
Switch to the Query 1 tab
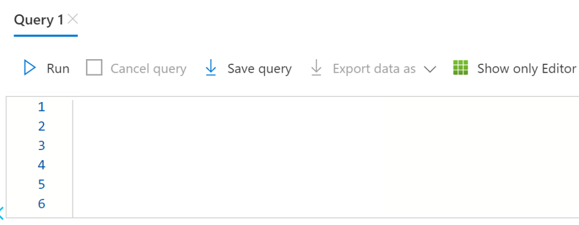[x=39, y=20]
